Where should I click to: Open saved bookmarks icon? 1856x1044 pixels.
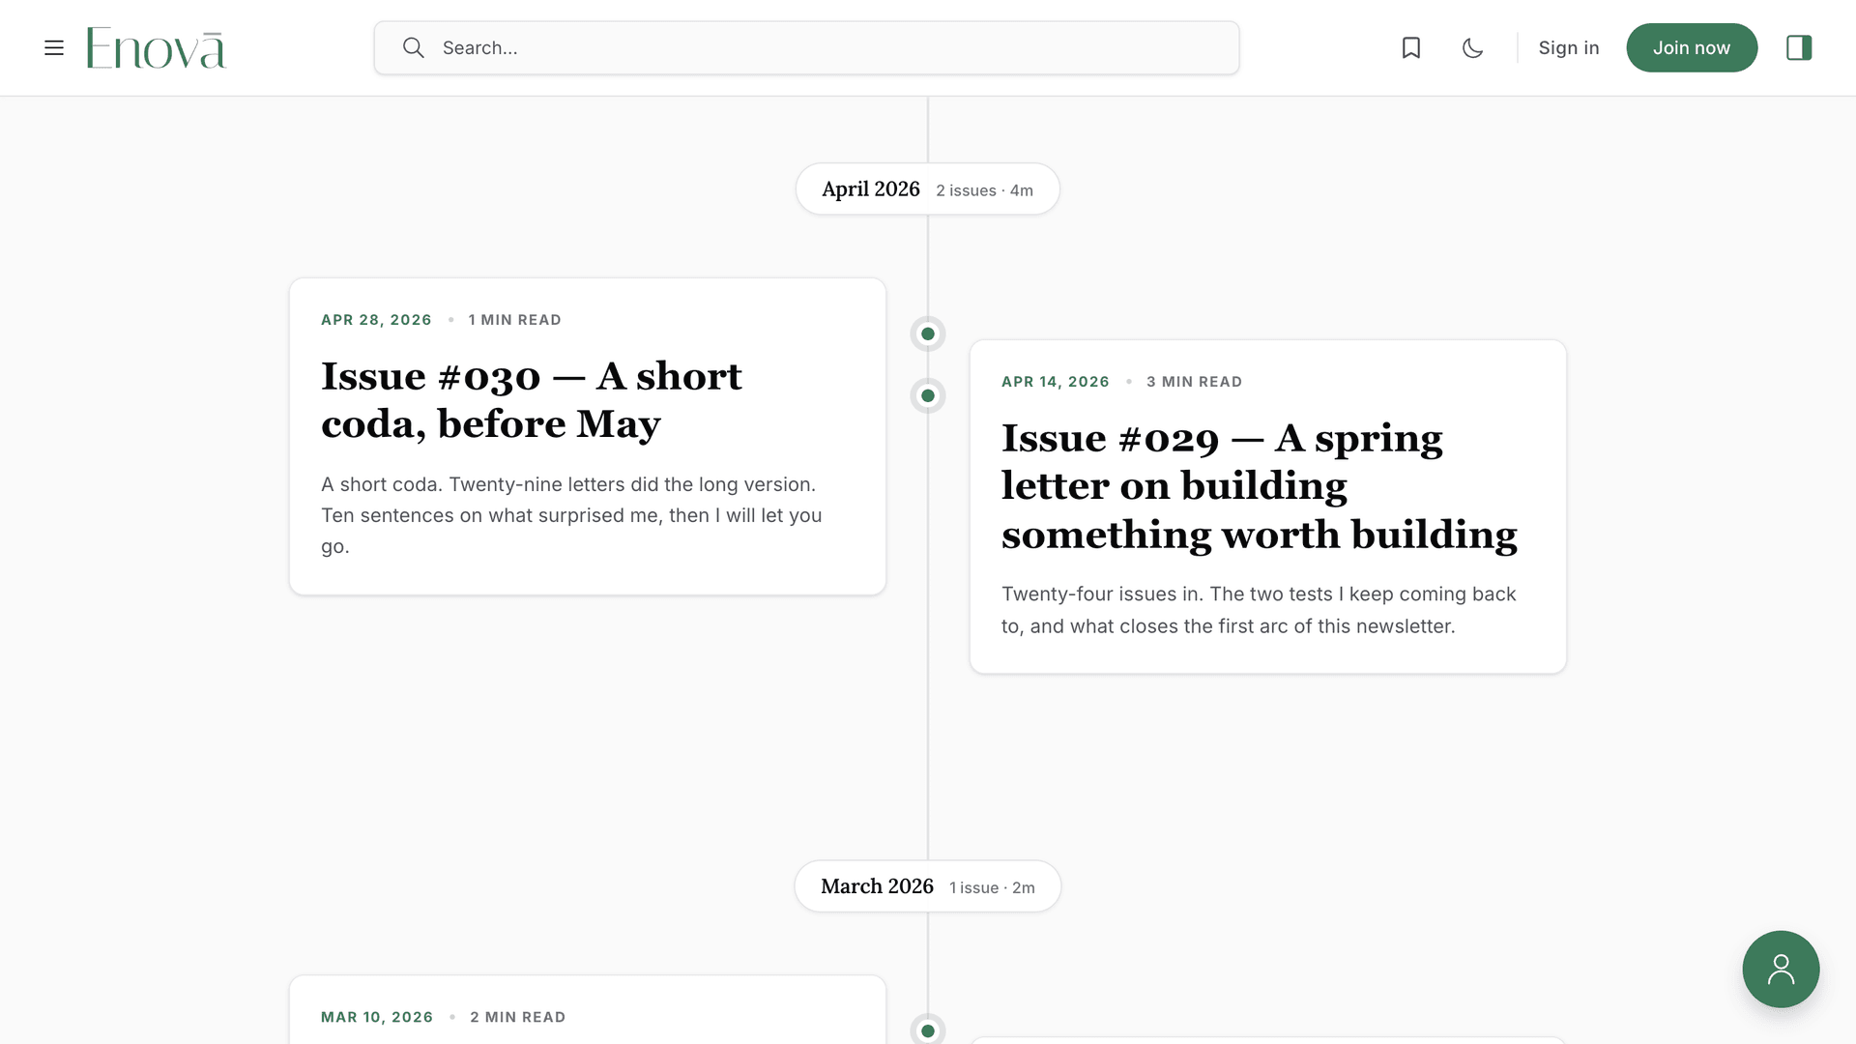[x=1411, y=47]
